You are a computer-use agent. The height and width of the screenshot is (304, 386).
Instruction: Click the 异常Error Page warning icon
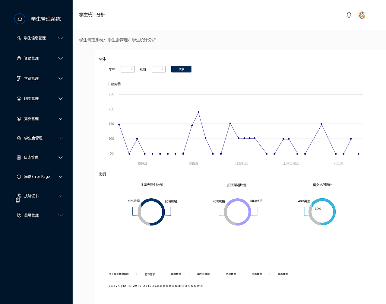pyautogui.click(x=19, y=177)
